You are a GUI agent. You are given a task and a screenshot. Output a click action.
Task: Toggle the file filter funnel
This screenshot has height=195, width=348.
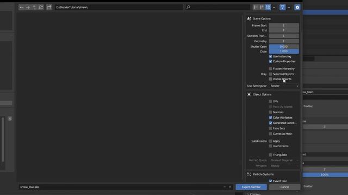tap(283, 7)
